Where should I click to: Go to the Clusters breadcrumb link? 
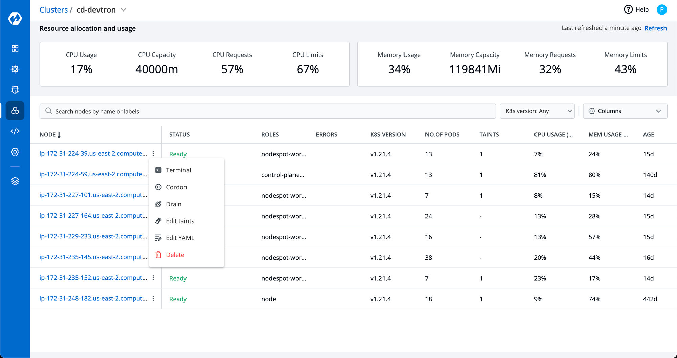(53, 10)
